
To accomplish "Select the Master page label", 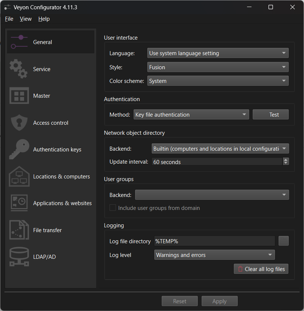I will tap(42, 96).
